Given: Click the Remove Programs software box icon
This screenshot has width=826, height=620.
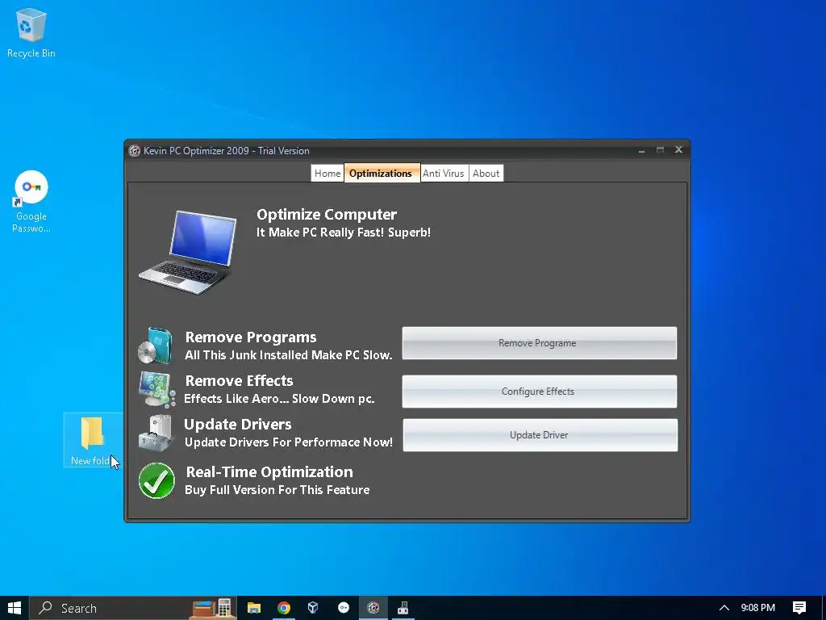Looking at the screenshot, I should pyautogui.click(x=156, y=346).
